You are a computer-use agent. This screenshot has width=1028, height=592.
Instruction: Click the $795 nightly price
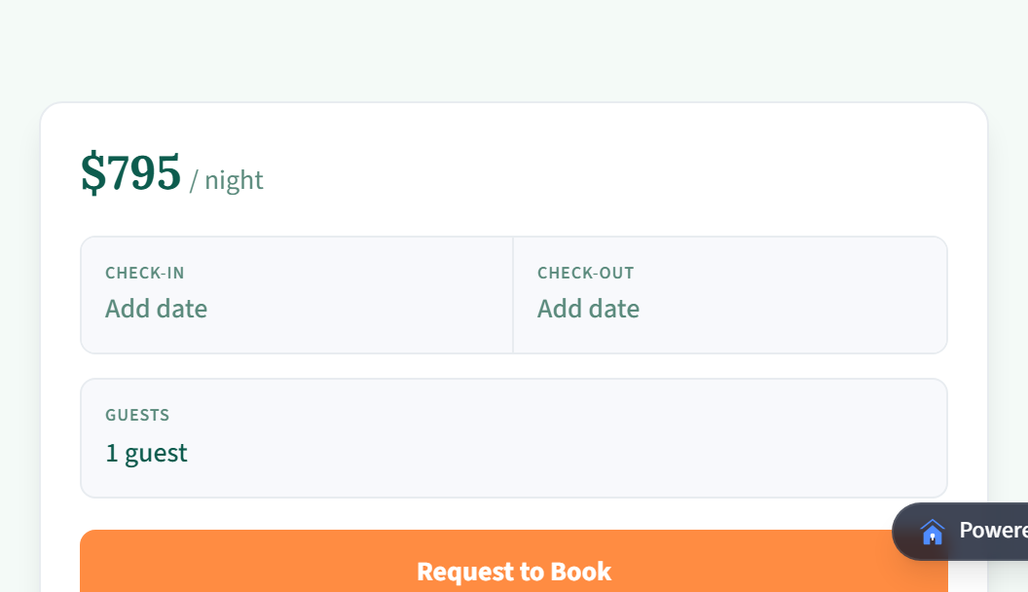pyautogui.click(x=131, y=173)
